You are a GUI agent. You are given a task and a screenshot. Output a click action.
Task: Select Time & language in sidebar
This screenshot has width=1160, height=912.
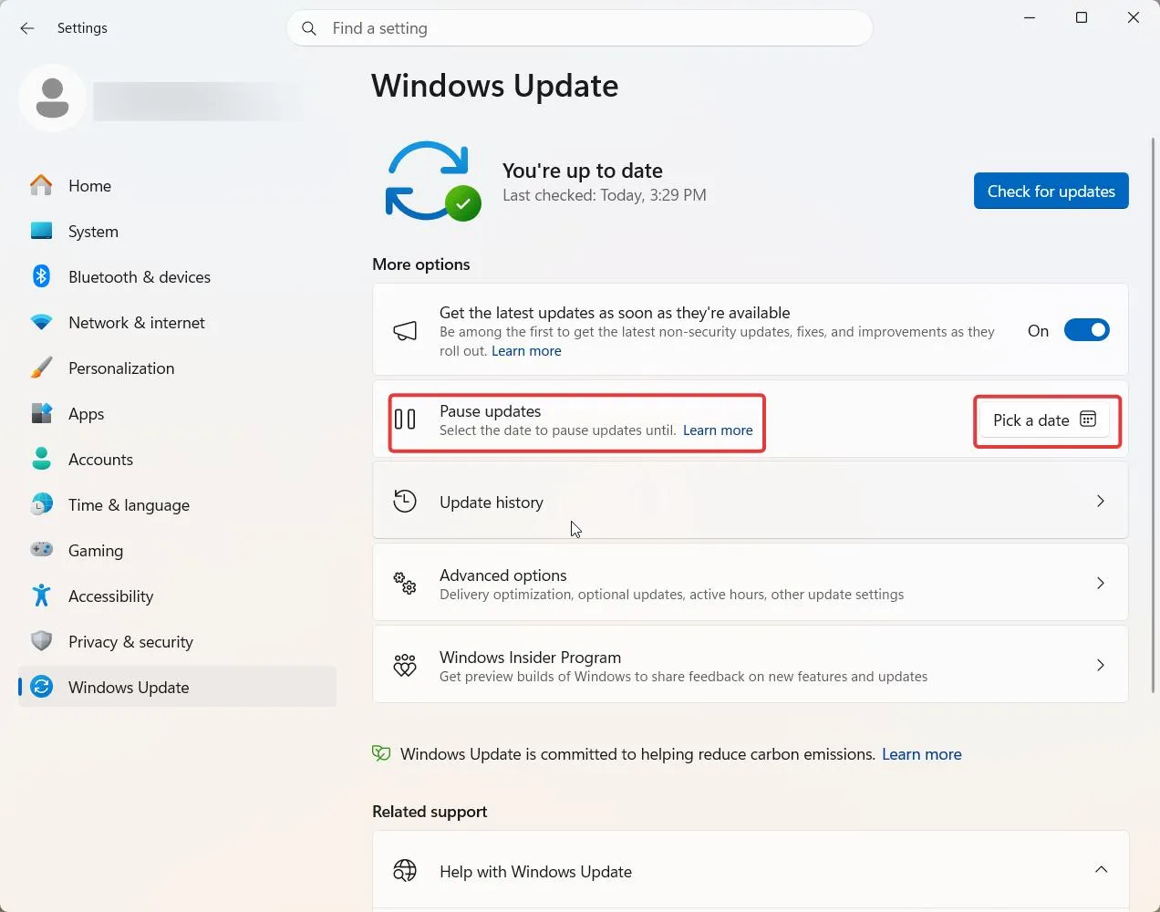[178, 504]
